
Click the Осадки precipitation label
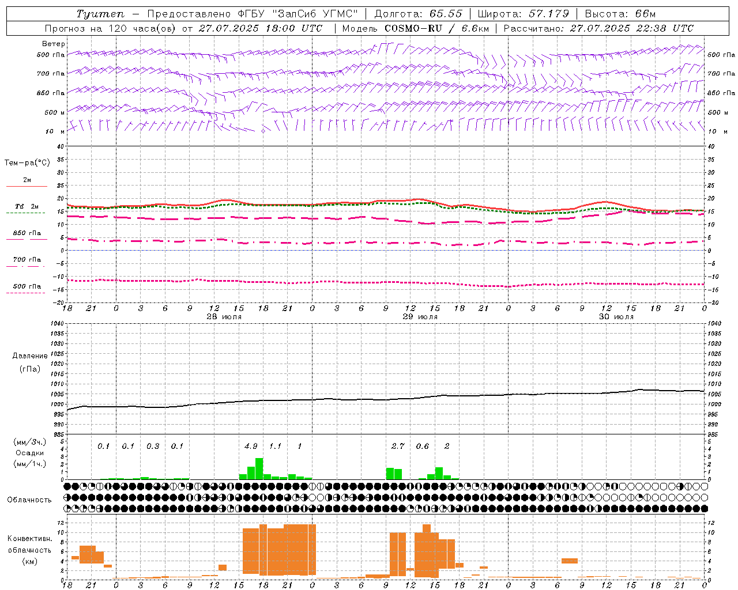[x=29, y=453]
